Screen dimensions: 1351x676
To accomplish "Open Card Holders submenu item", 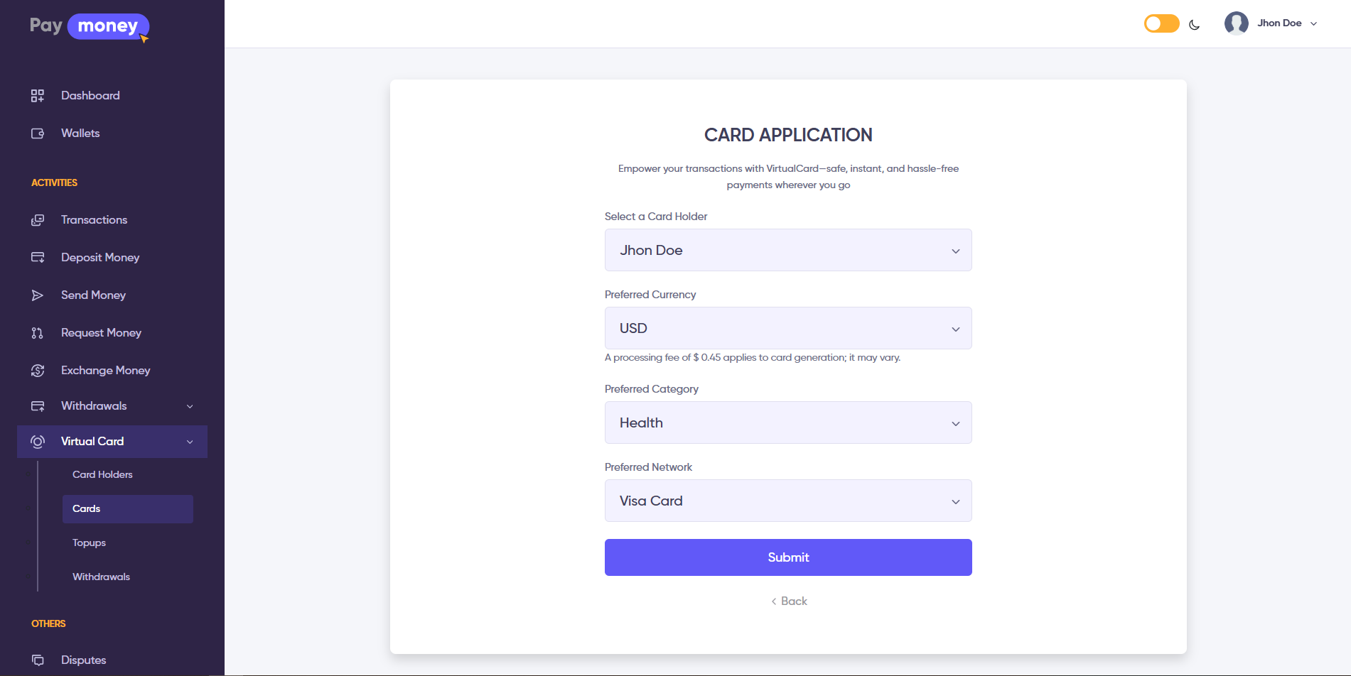I will [x=102, y=474].
